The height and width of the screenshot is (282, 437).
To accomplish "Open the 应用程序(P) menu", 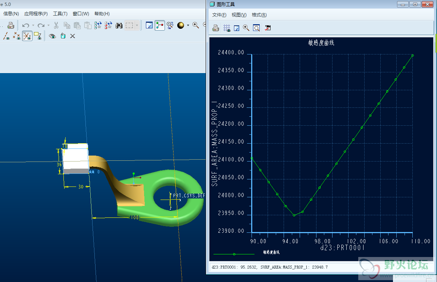I will tap(36, 14).
